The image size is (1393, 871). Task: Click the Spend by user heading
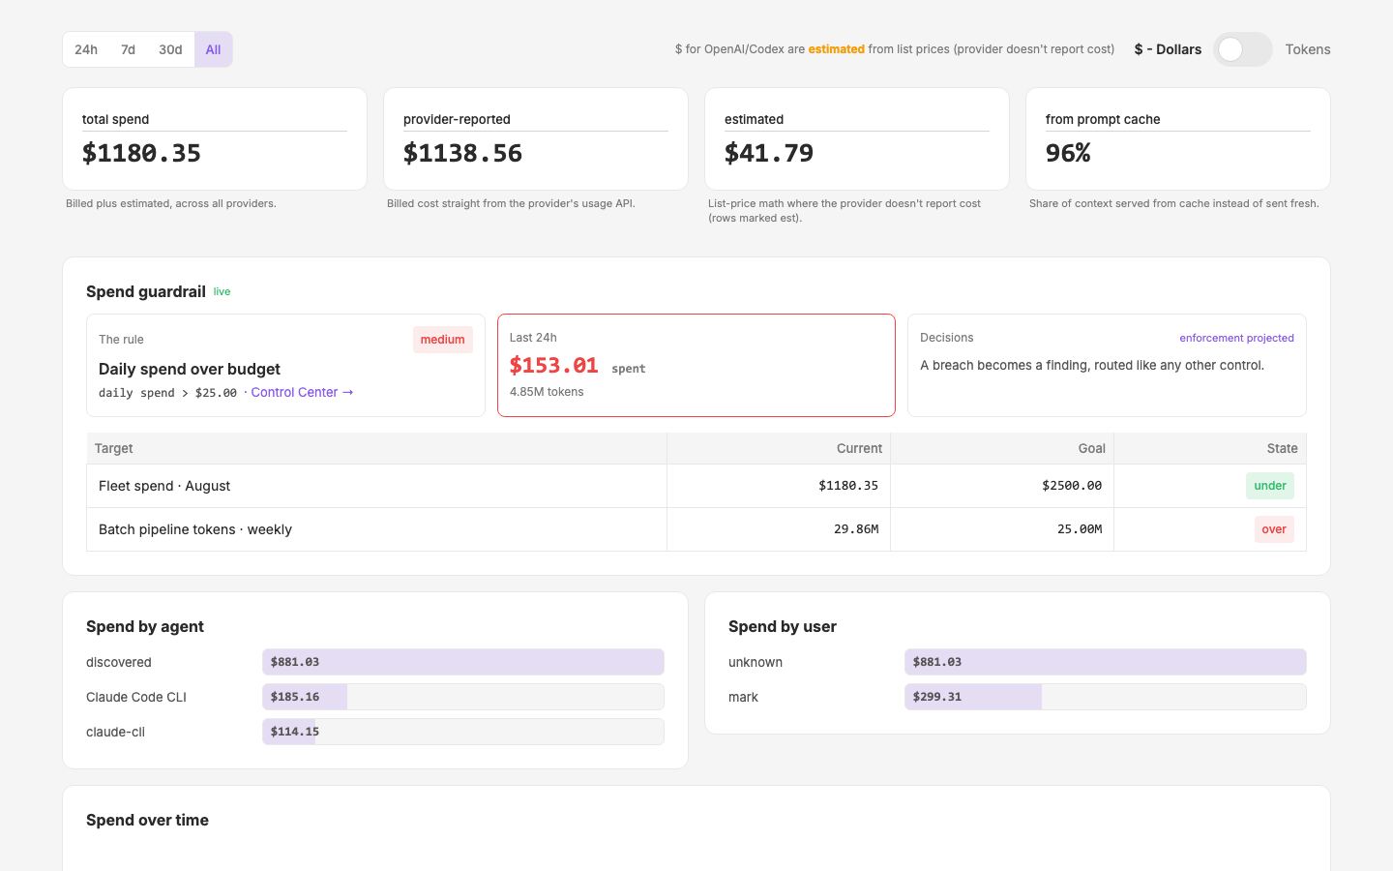coord(783,626)
